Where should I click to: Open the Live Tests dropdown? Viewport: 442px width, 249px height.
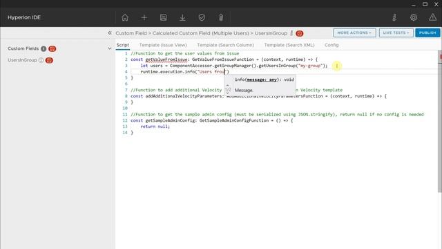point(396,33)
